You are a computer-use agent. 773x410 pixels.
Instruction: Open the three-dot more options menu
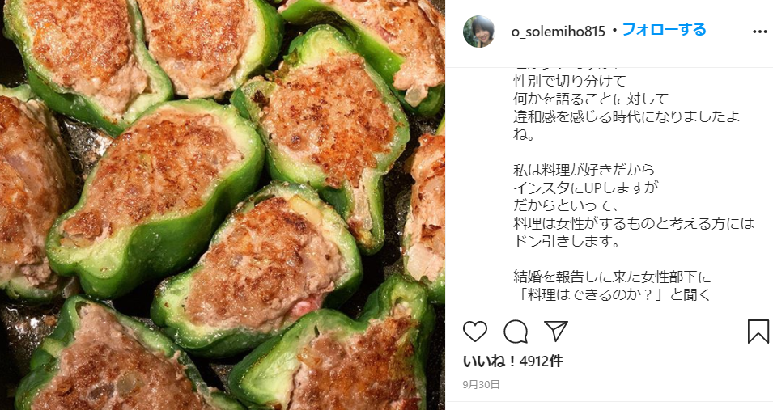[760, 32]
